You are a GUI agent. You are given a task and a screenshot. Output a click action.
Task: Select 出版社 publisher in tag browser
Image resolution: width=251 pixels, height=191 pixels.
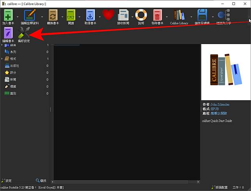pyautogui.click(x=14, y=65)
